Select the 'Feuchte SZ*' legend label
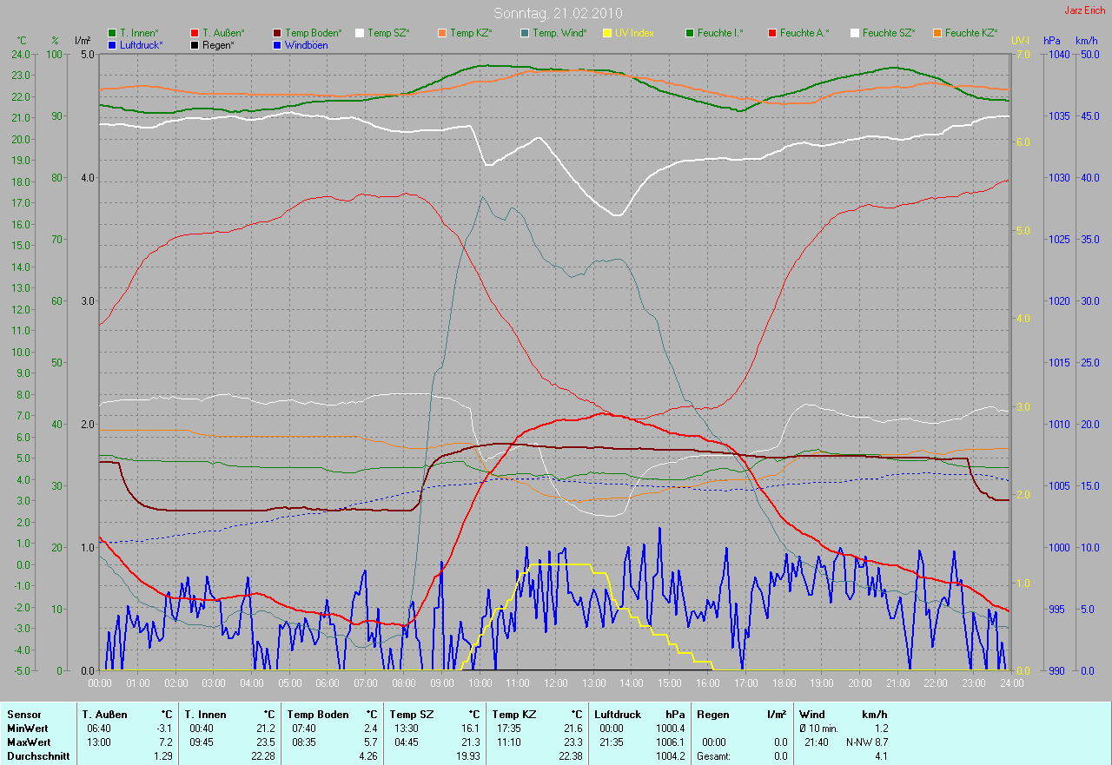The width and height of the screenshot is (1112, 765). [888, 33]
